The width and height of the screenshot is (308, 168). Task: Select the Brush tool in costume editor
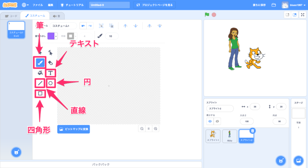click(x=40, y=62)
